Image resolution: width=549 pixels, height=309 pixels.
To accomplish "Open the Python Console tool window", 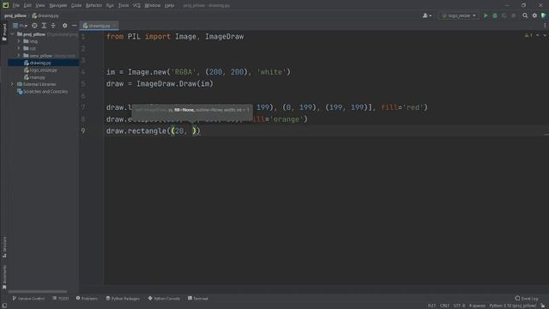I will click(164, 299).
